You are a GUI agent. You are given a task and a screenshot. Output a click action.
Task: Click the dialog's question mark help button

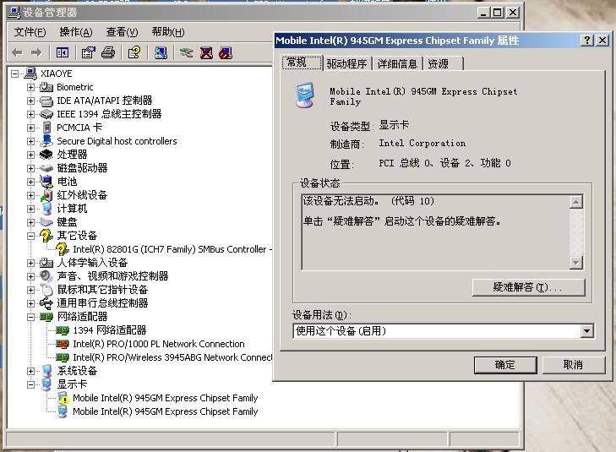pyautogui.click(x=586, y=40)
